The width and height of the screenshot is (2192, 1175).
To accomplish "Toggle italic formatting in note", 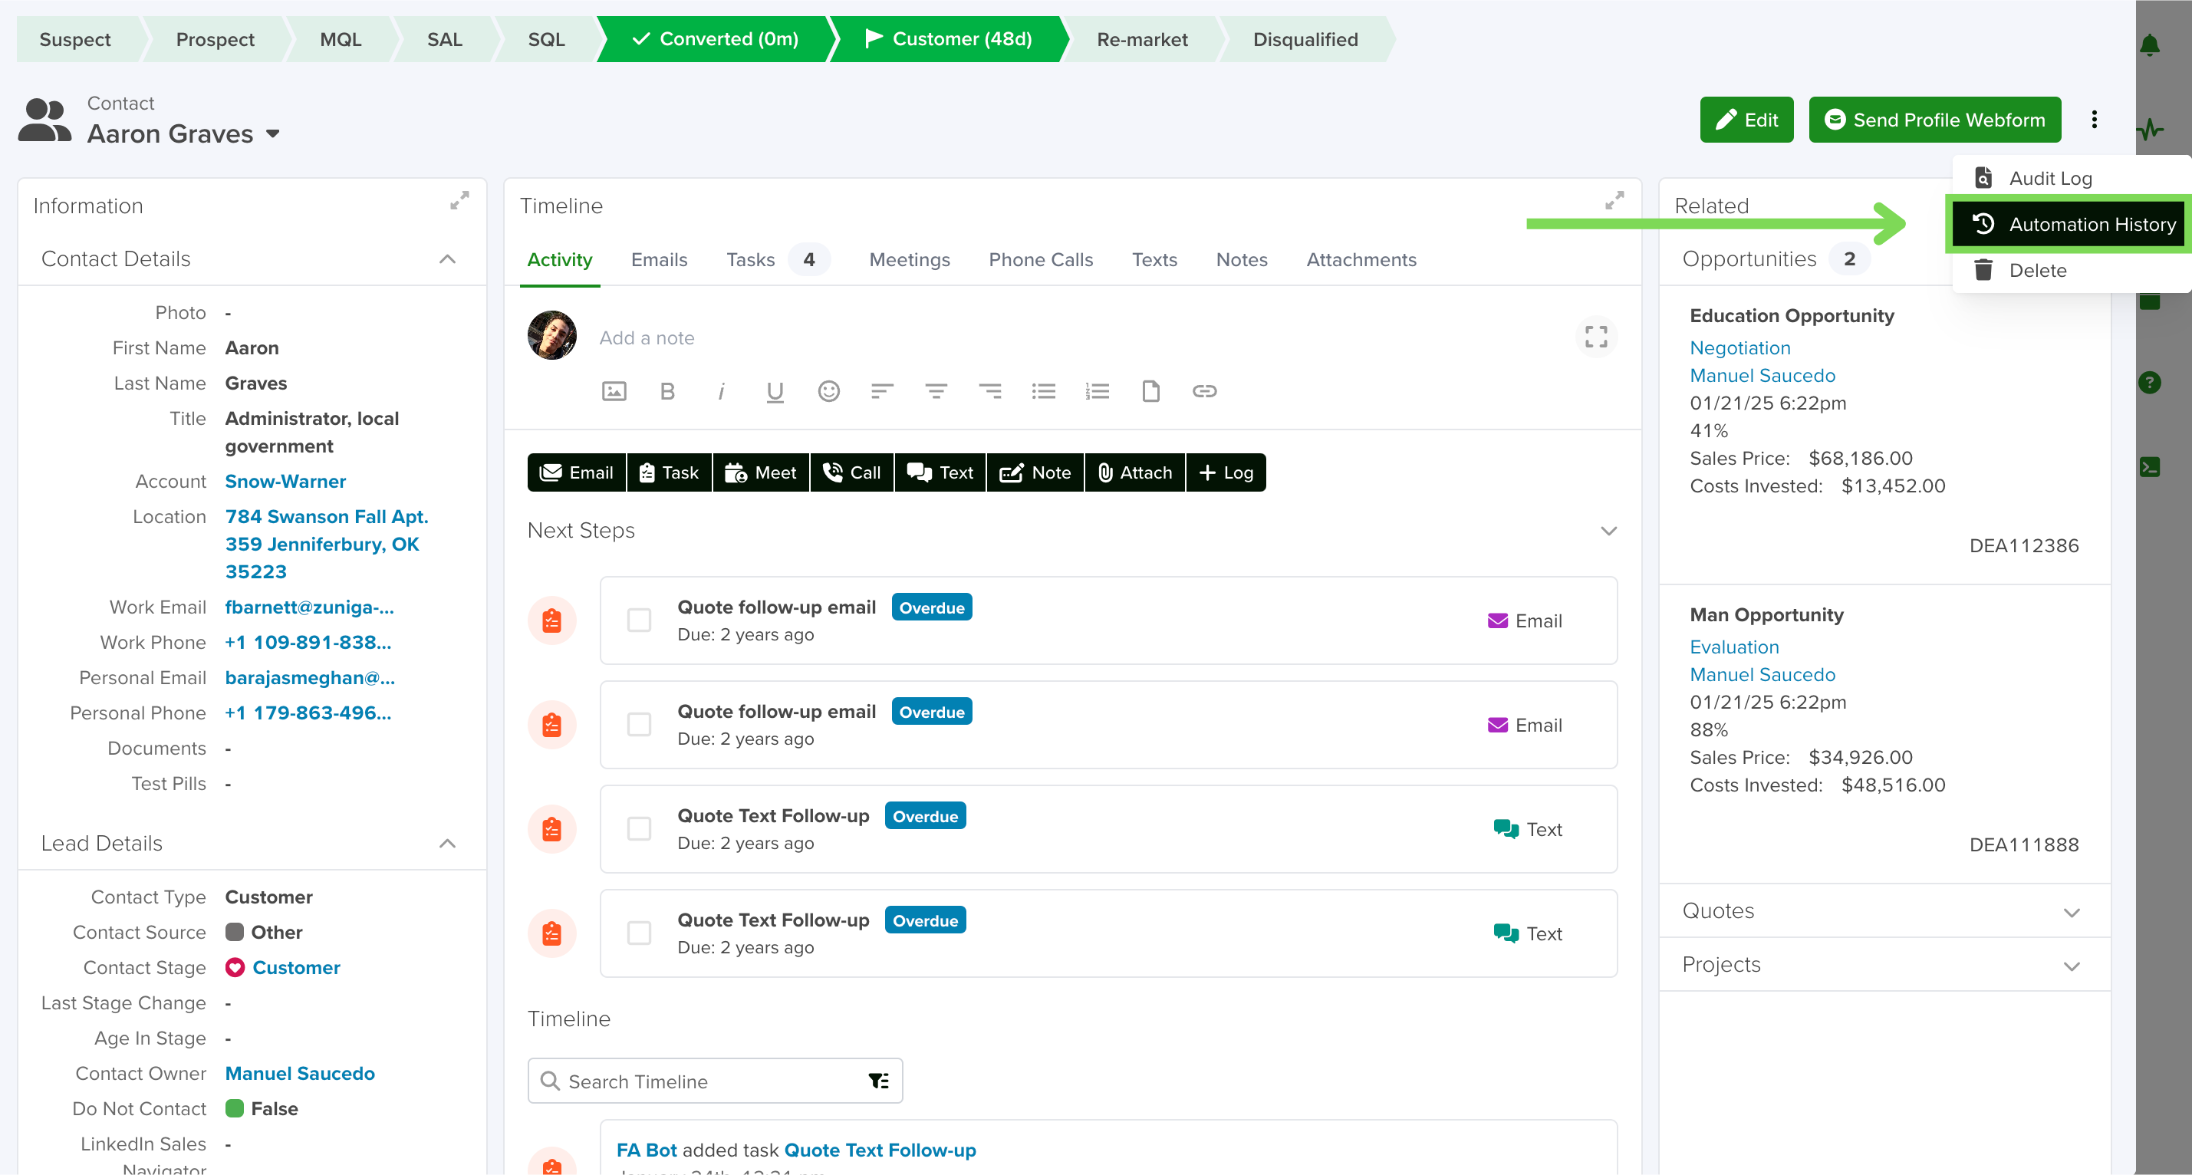I will (721, 391).
